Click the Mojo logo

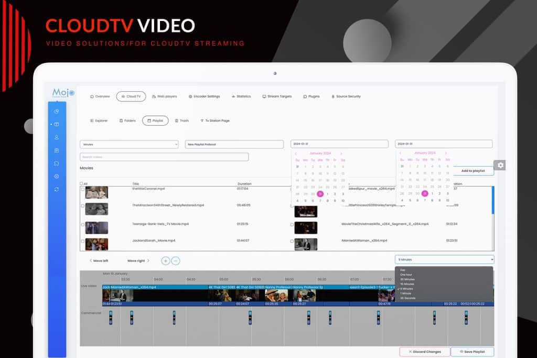pyautogui.click(x=63, y=92)
